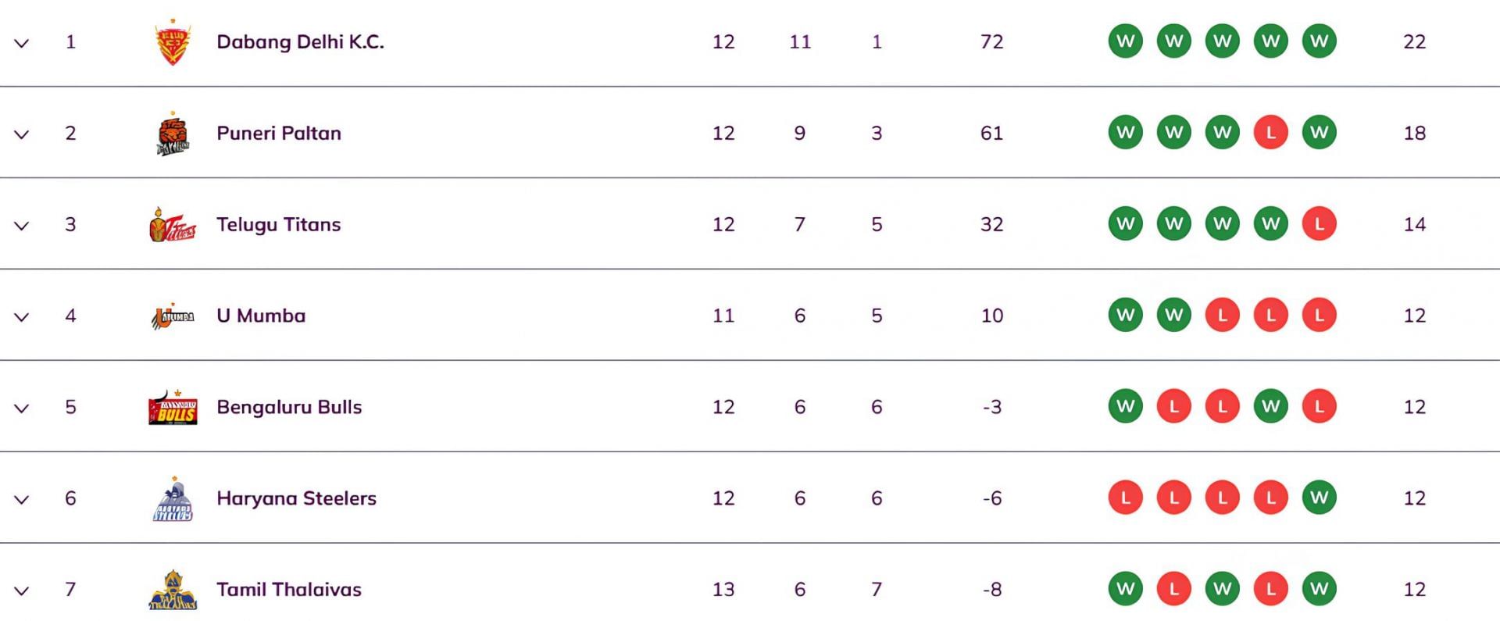This screenshot has height=621, width=1500.
Task: Expand the U Mumba row chevron
Action: click(22, 317)
